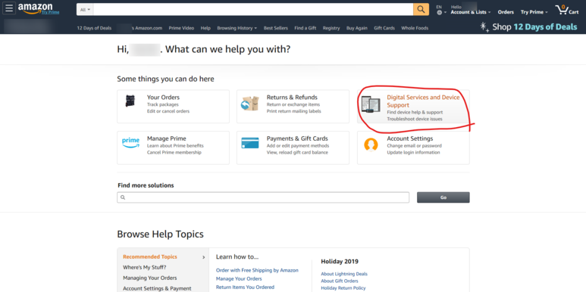Open Gift Cards in nav bar

(384, 28)
